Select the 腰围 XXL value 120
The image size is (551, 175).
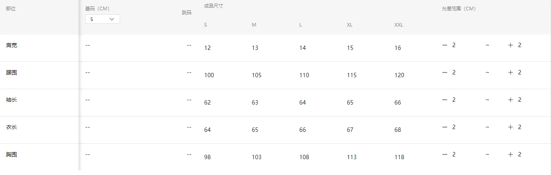click(399, 75)
